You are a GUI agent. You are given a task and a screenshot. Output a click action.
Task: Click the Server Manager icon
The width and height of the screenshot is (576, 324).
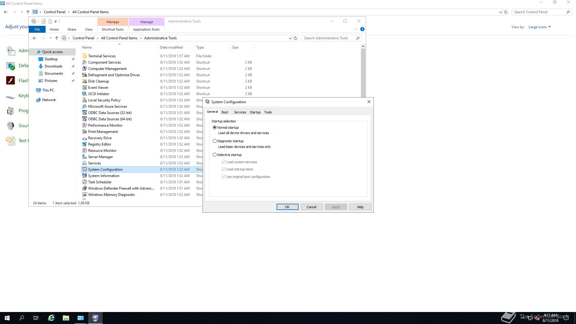[x=85, y=157]
